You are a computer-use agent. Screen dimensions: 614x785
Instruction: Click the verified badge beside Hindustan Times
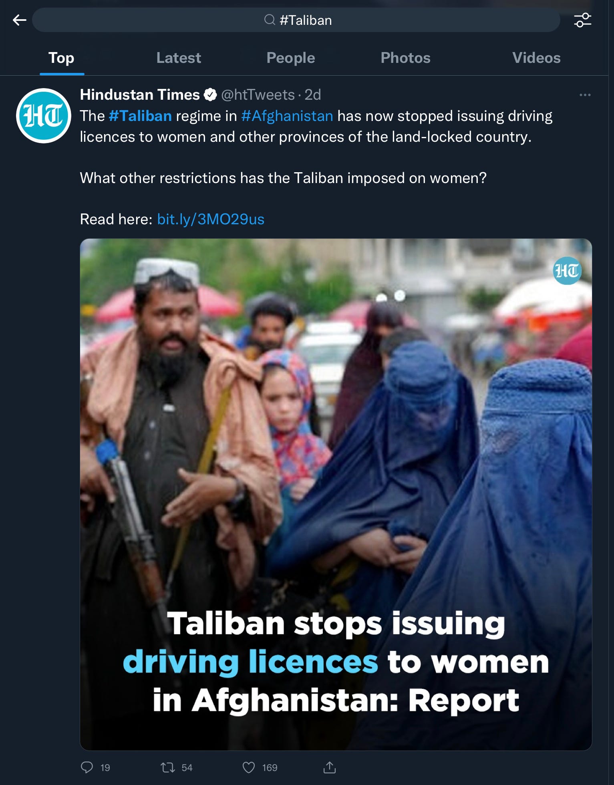tap(210, 95)
